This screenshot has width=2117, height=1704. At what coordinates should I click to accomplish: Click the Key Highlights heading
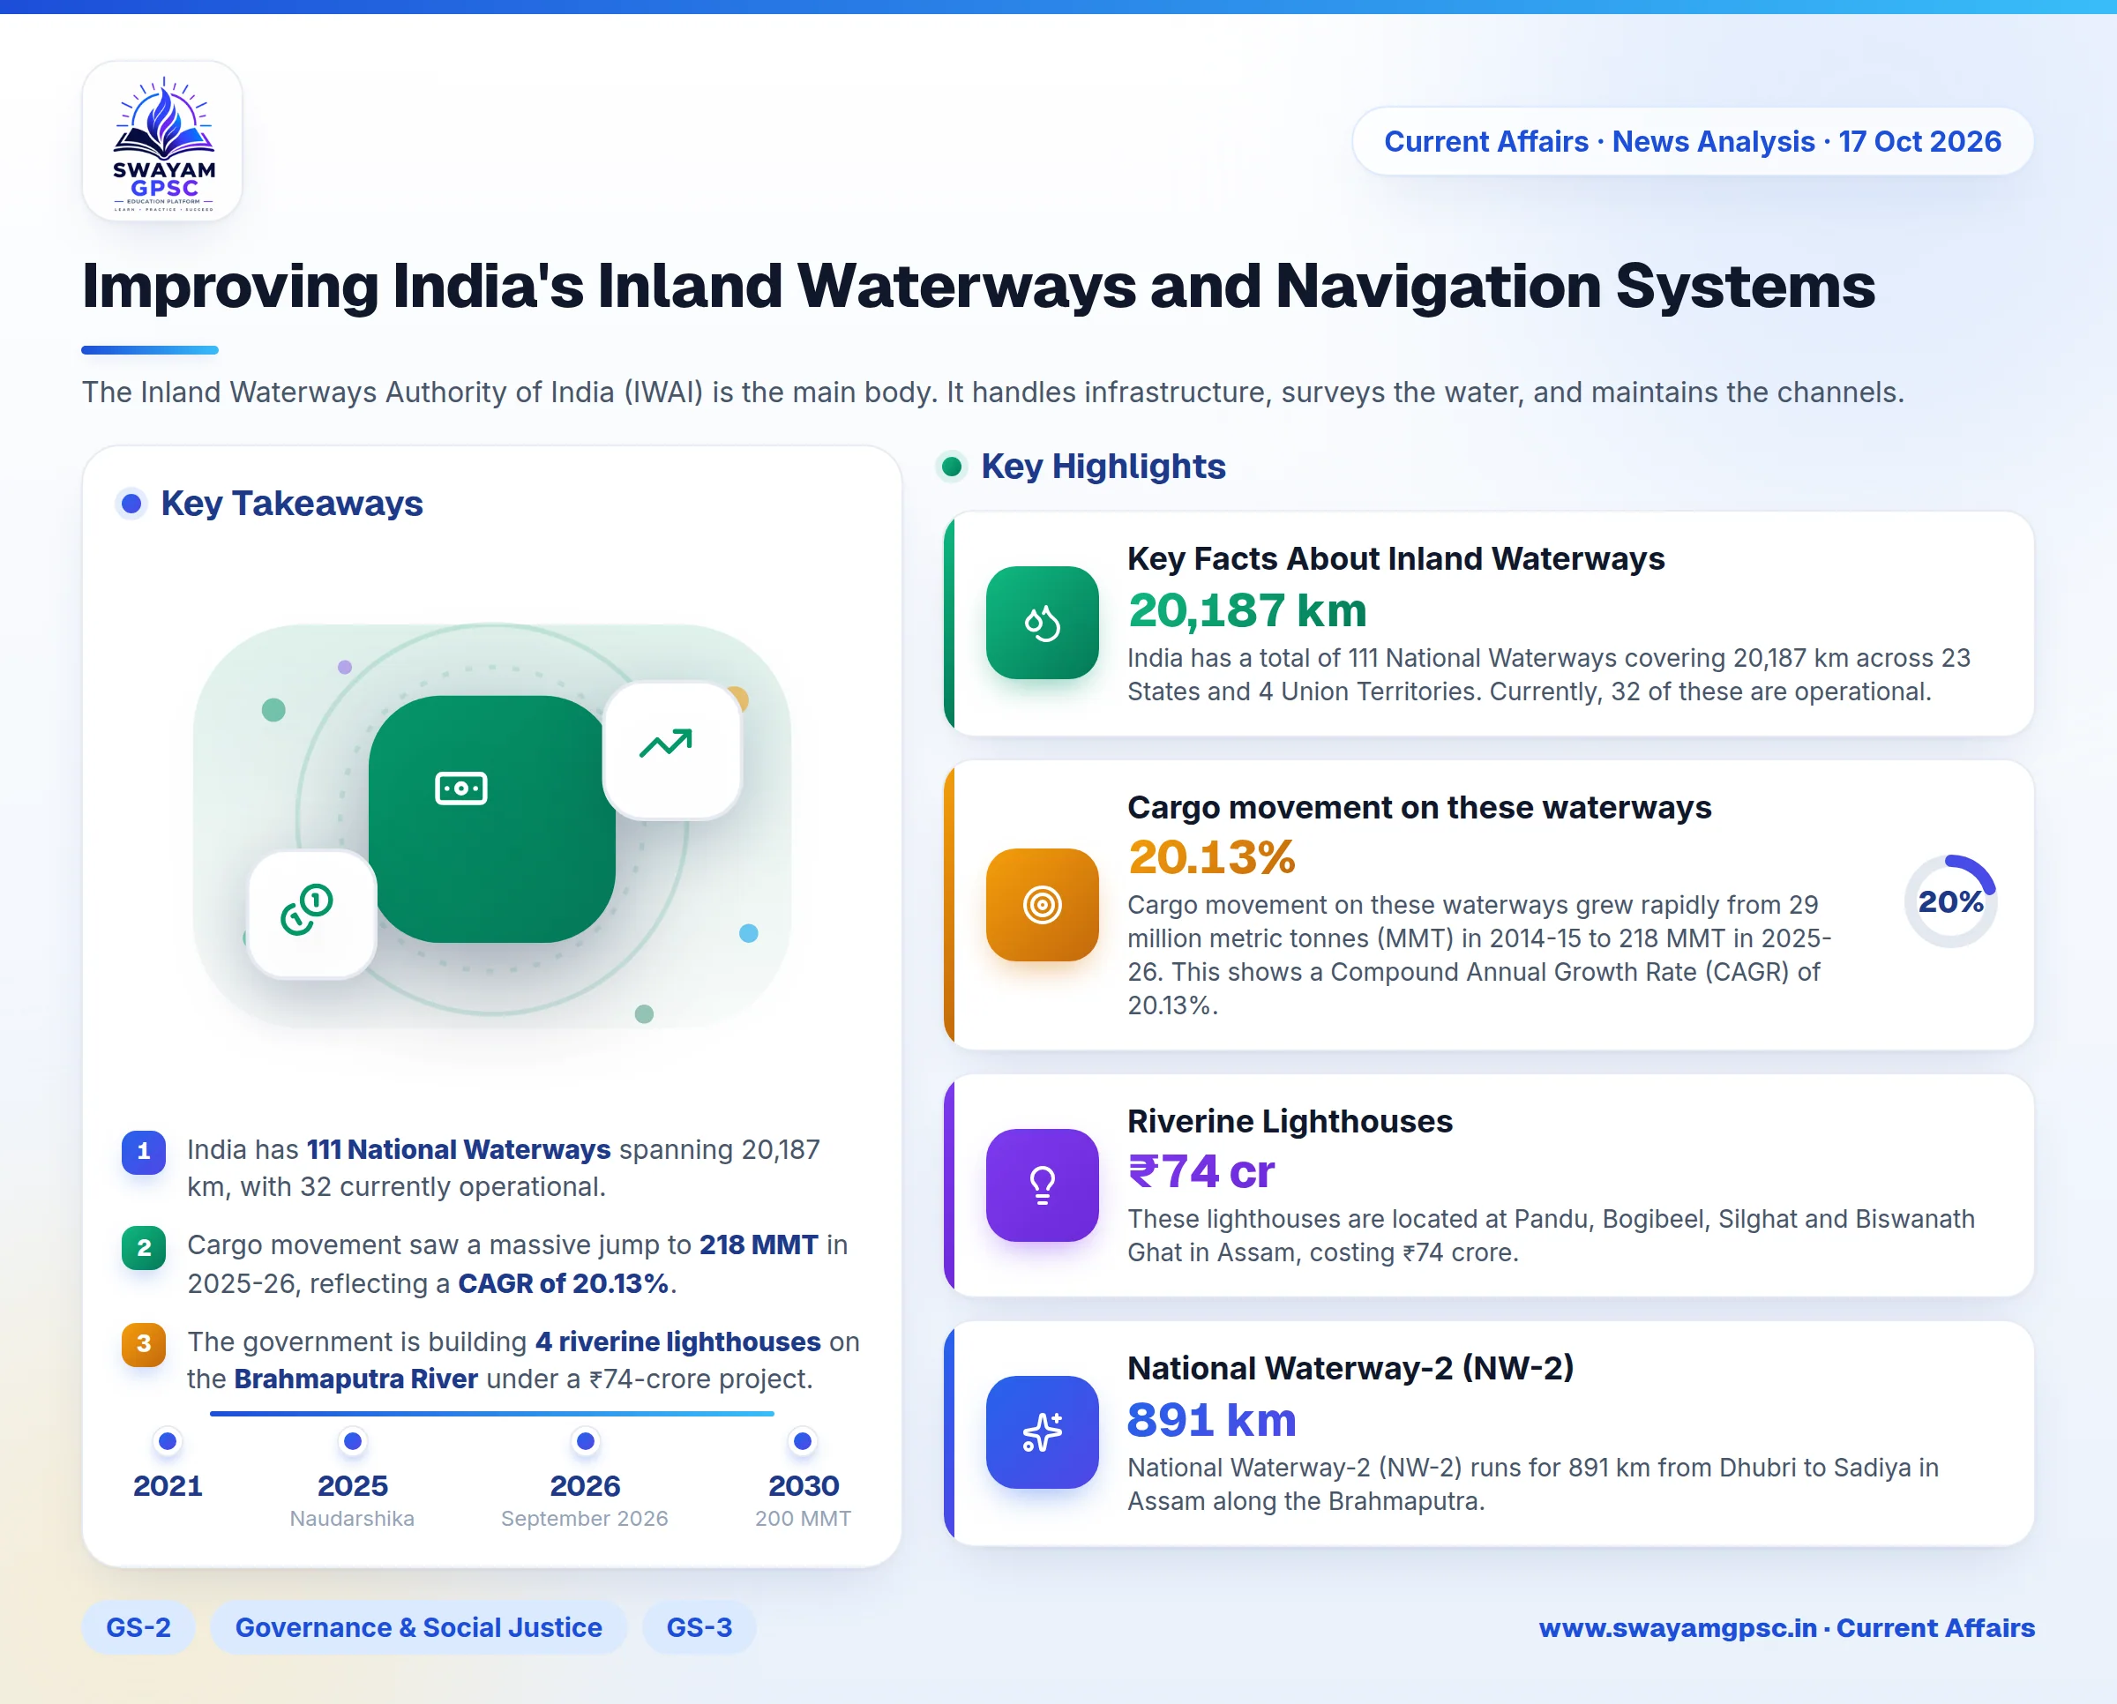pyautogui.click(x=1103, y=467)
